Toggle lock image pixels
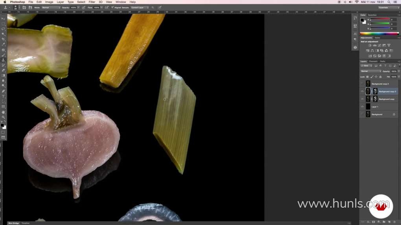The width and height of the screenshot is (401, 225). tap(372, 77)
